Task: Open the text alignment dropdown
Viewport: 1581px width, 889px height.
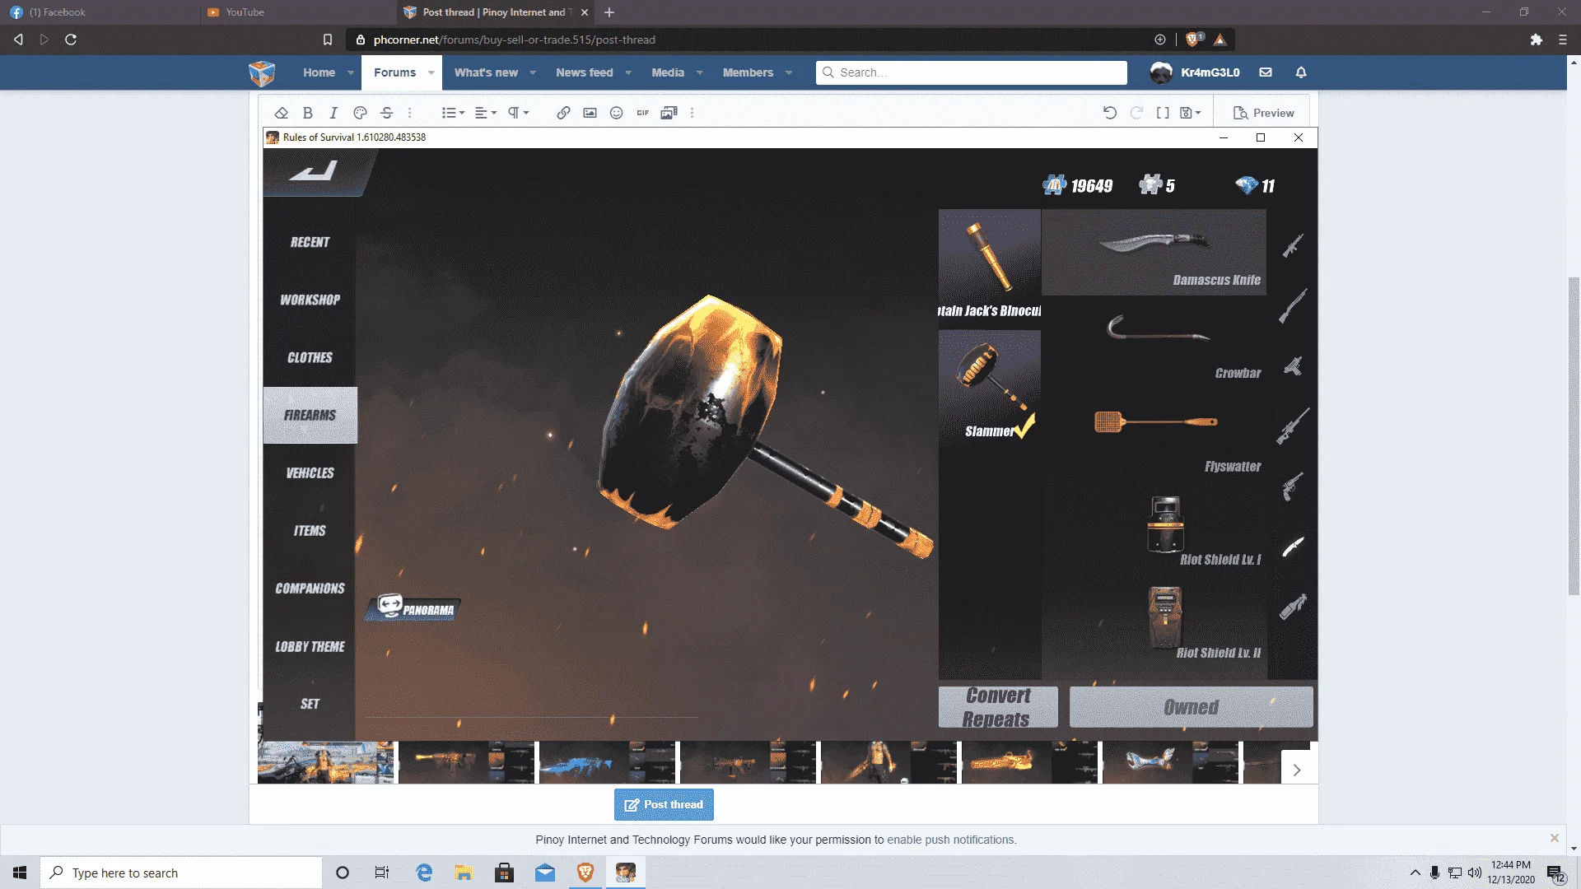Action: click(x=485, y=113)
